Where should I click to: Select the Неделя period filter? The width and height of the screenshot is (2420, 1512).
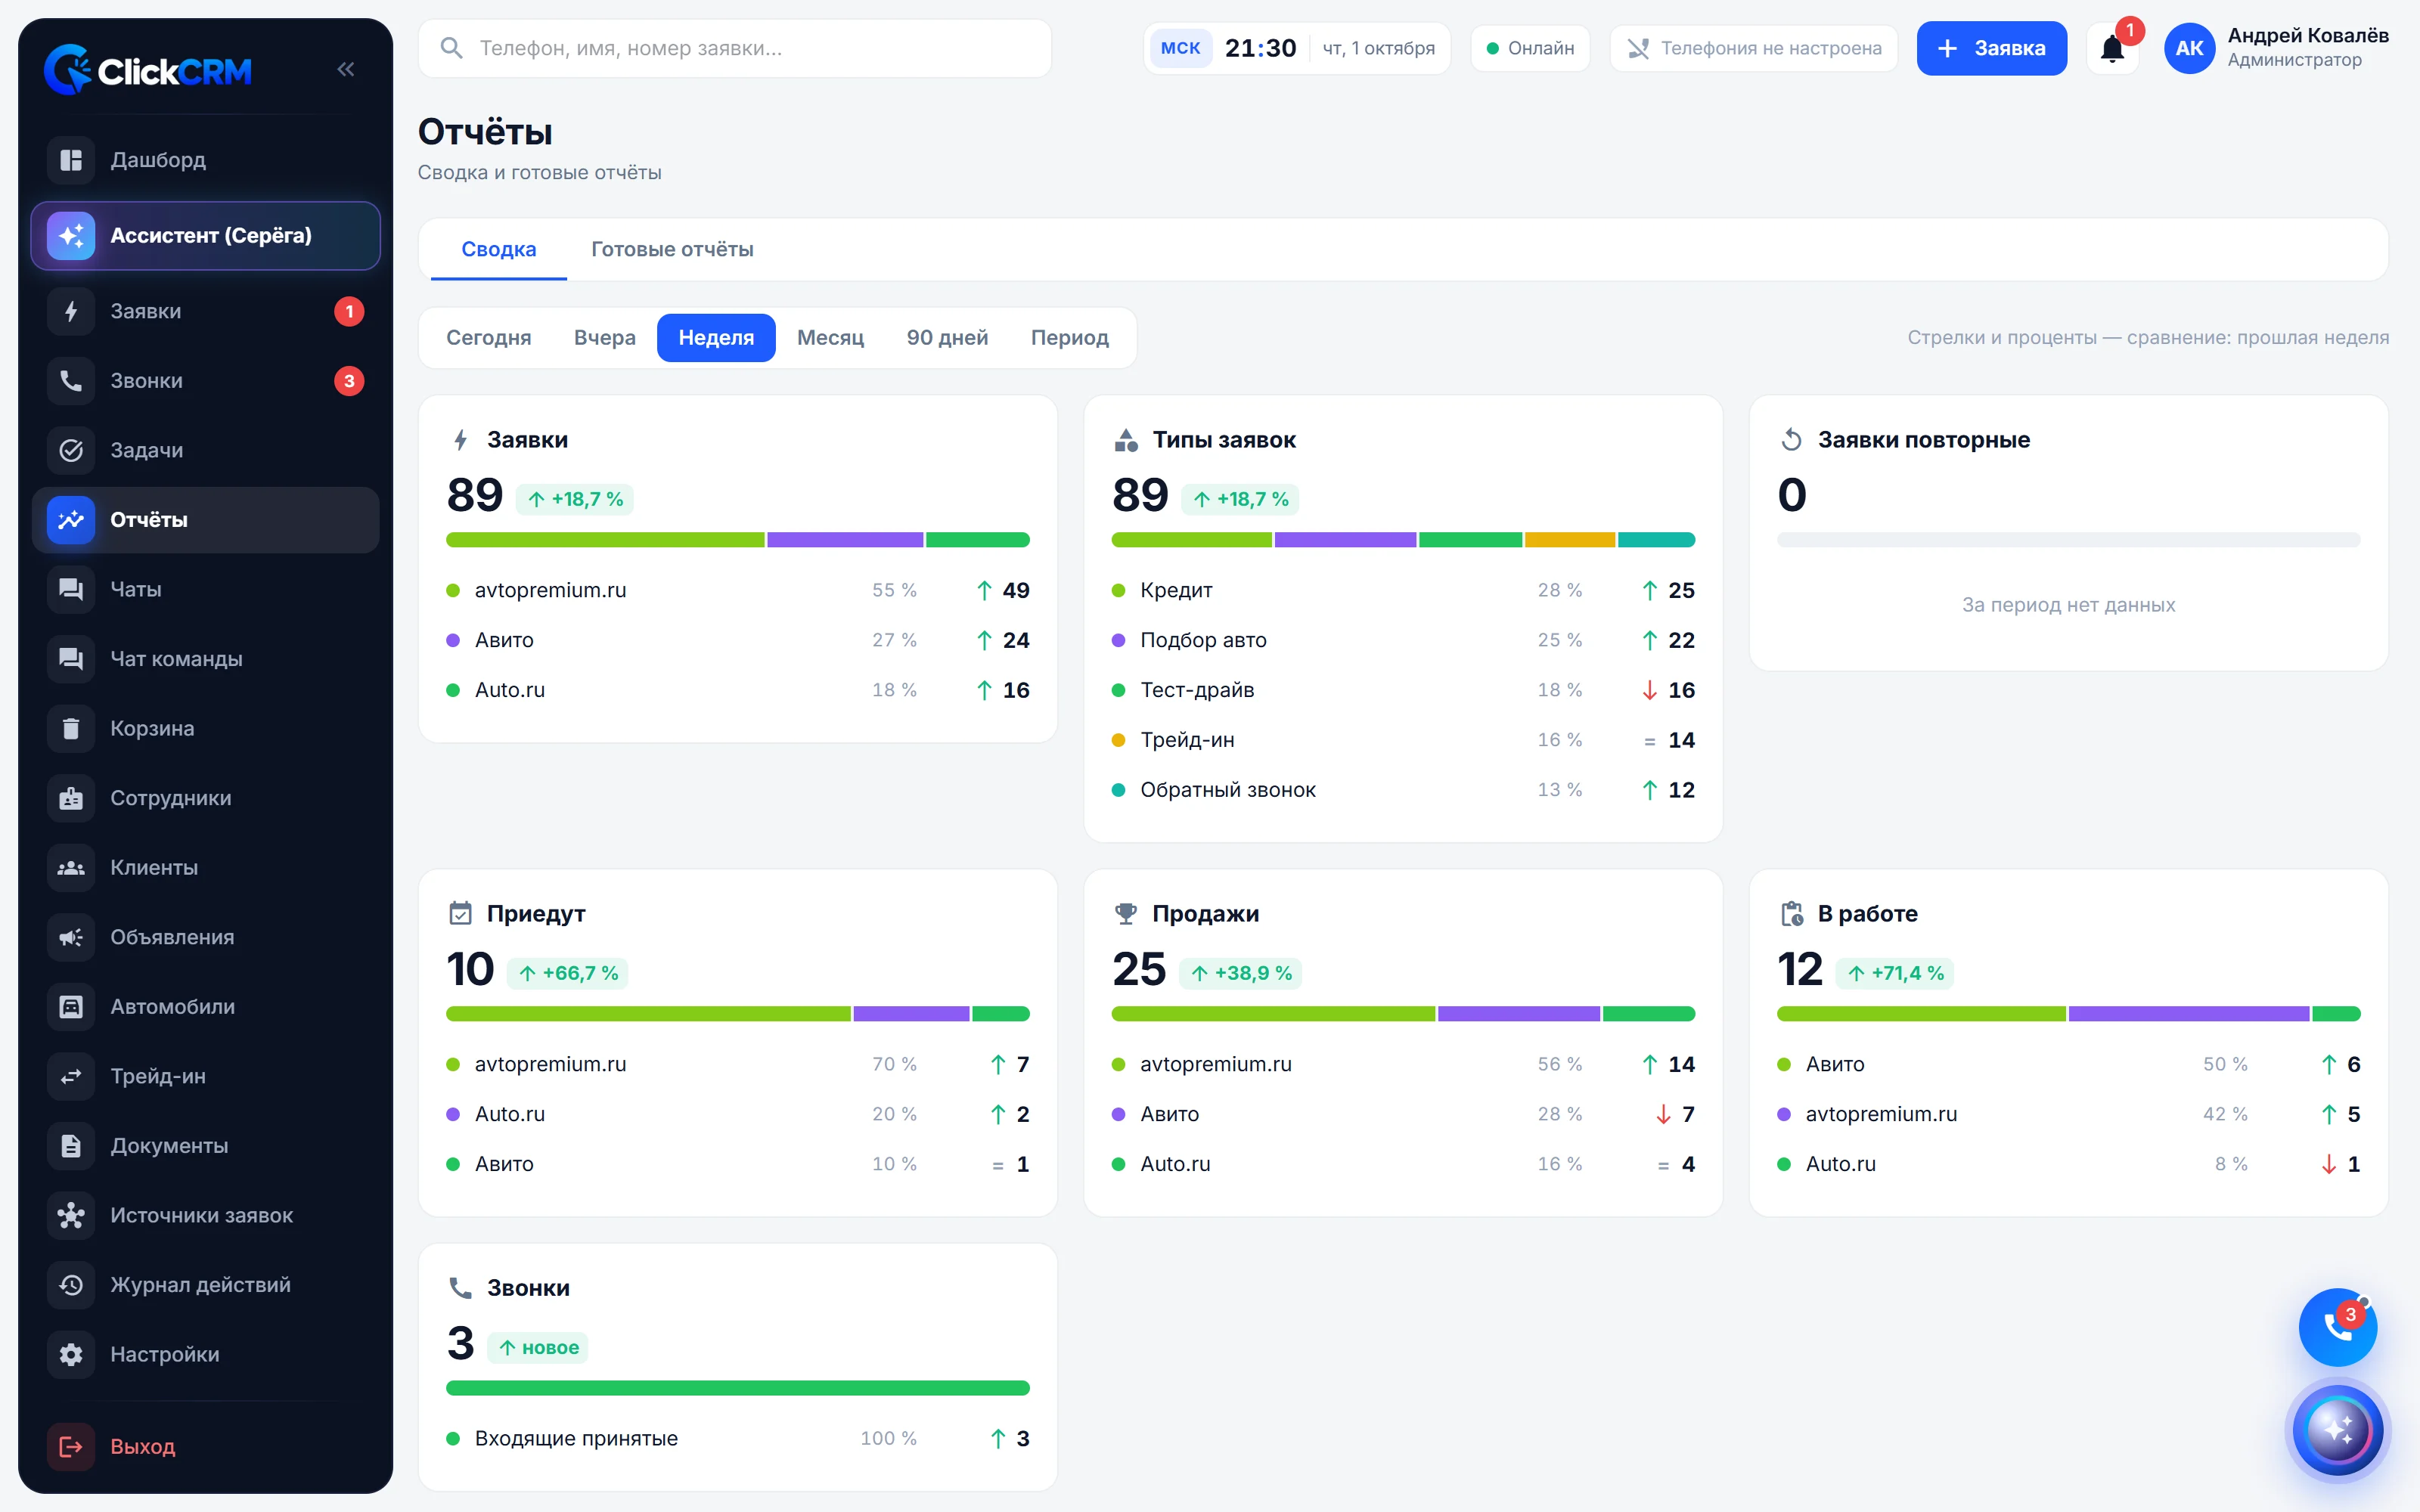pyautogui.click(x=716, y=338)
